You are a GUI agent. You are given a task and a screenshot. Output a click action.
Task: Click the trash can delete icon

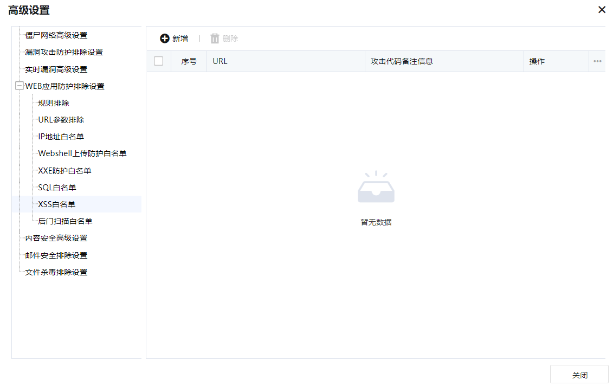[x=215, y=38]
